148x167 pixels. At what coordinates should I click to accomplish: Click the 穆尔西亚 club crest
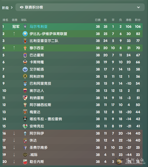(25, 48)
